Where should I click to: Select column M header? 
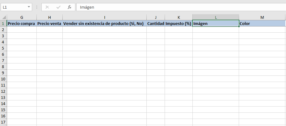point(262,18)
